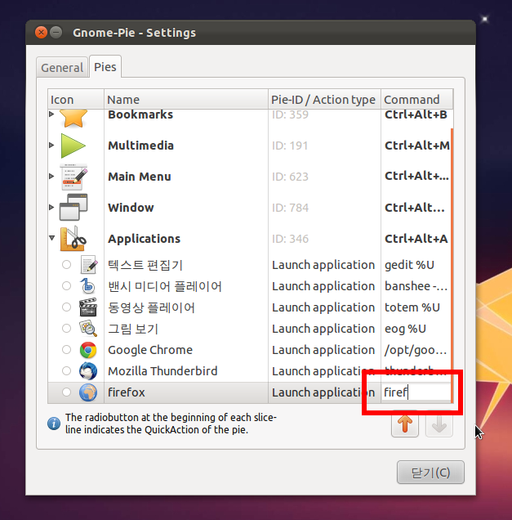Set 밴시 미디어 플레이어 as QuickAction

click(x=67, y=286)
